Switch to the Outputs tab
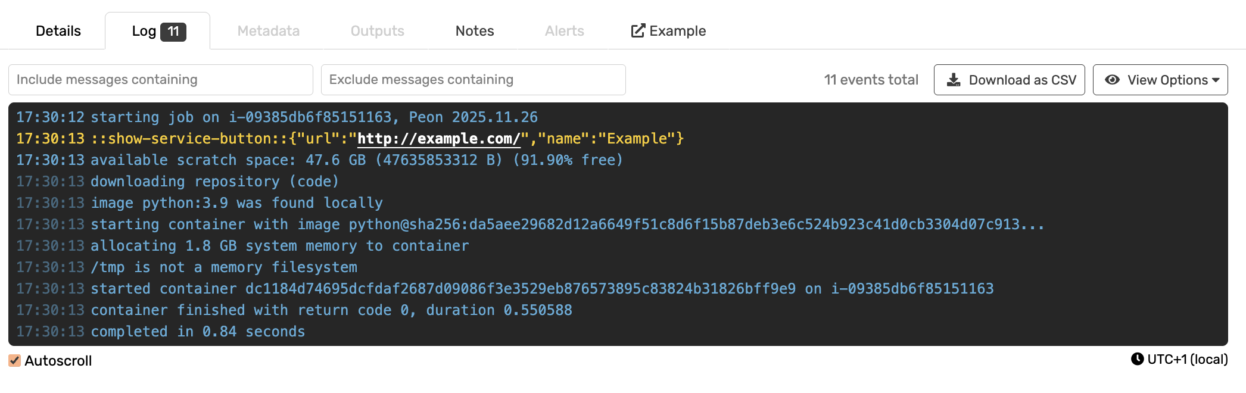 pyautogui.click(x=378, y=31)
